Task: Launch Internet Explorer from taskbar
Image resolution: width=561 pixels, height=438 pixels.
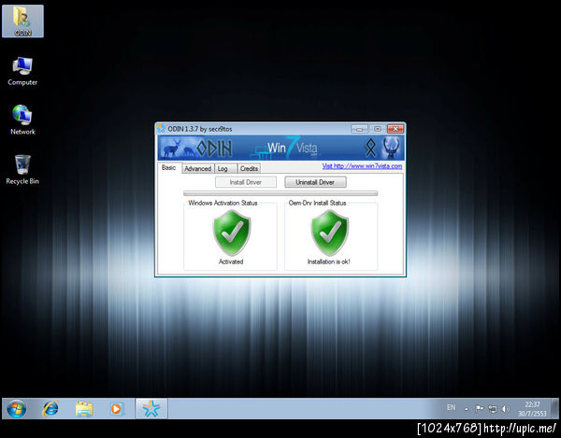Action: (x=50, y=409)
